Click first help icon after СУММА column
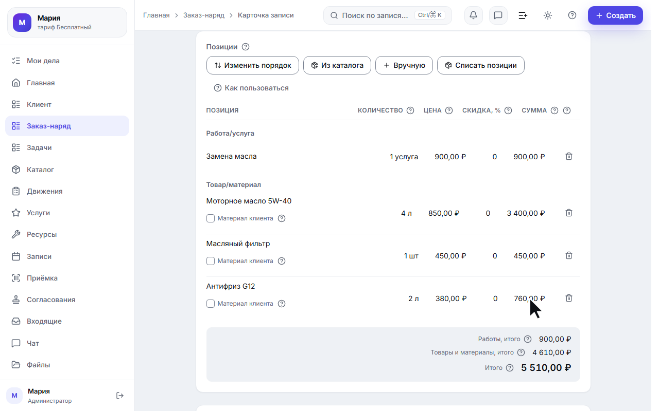Viewport: 659px width, 411px height. click(554, 110)
